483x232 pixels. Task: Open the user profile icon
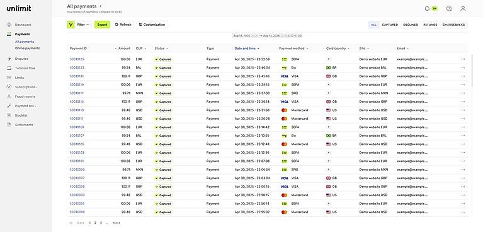click(x=463, y=9)
